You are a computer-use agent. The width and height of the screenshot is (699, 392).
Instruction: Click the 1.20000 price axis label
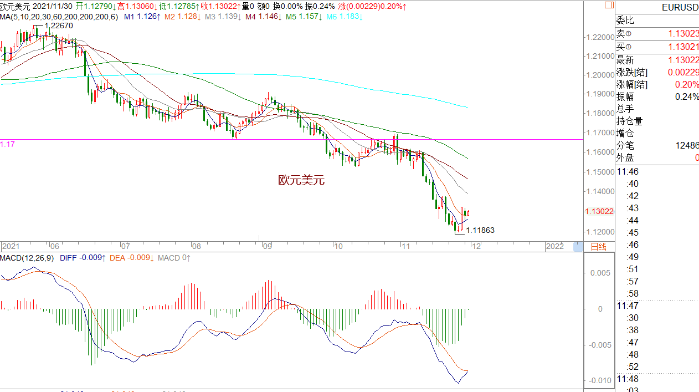coord(600,75)
